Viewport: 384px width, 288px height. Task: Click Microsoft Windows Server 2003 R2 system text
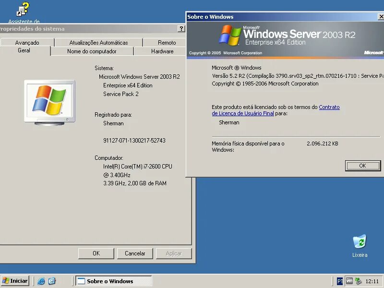139,77
